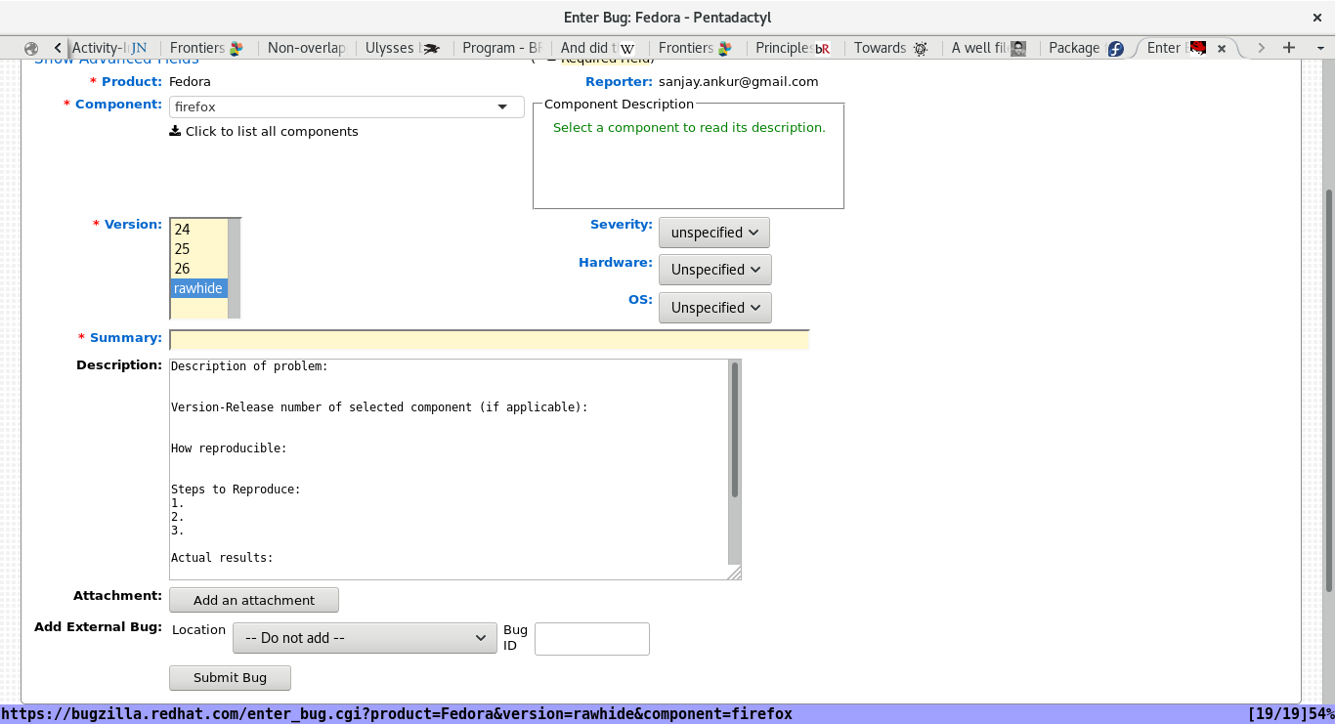The height and width of the screenshot is (724, 1335).
Task: Click the Product label link
Action: [132, 82]
